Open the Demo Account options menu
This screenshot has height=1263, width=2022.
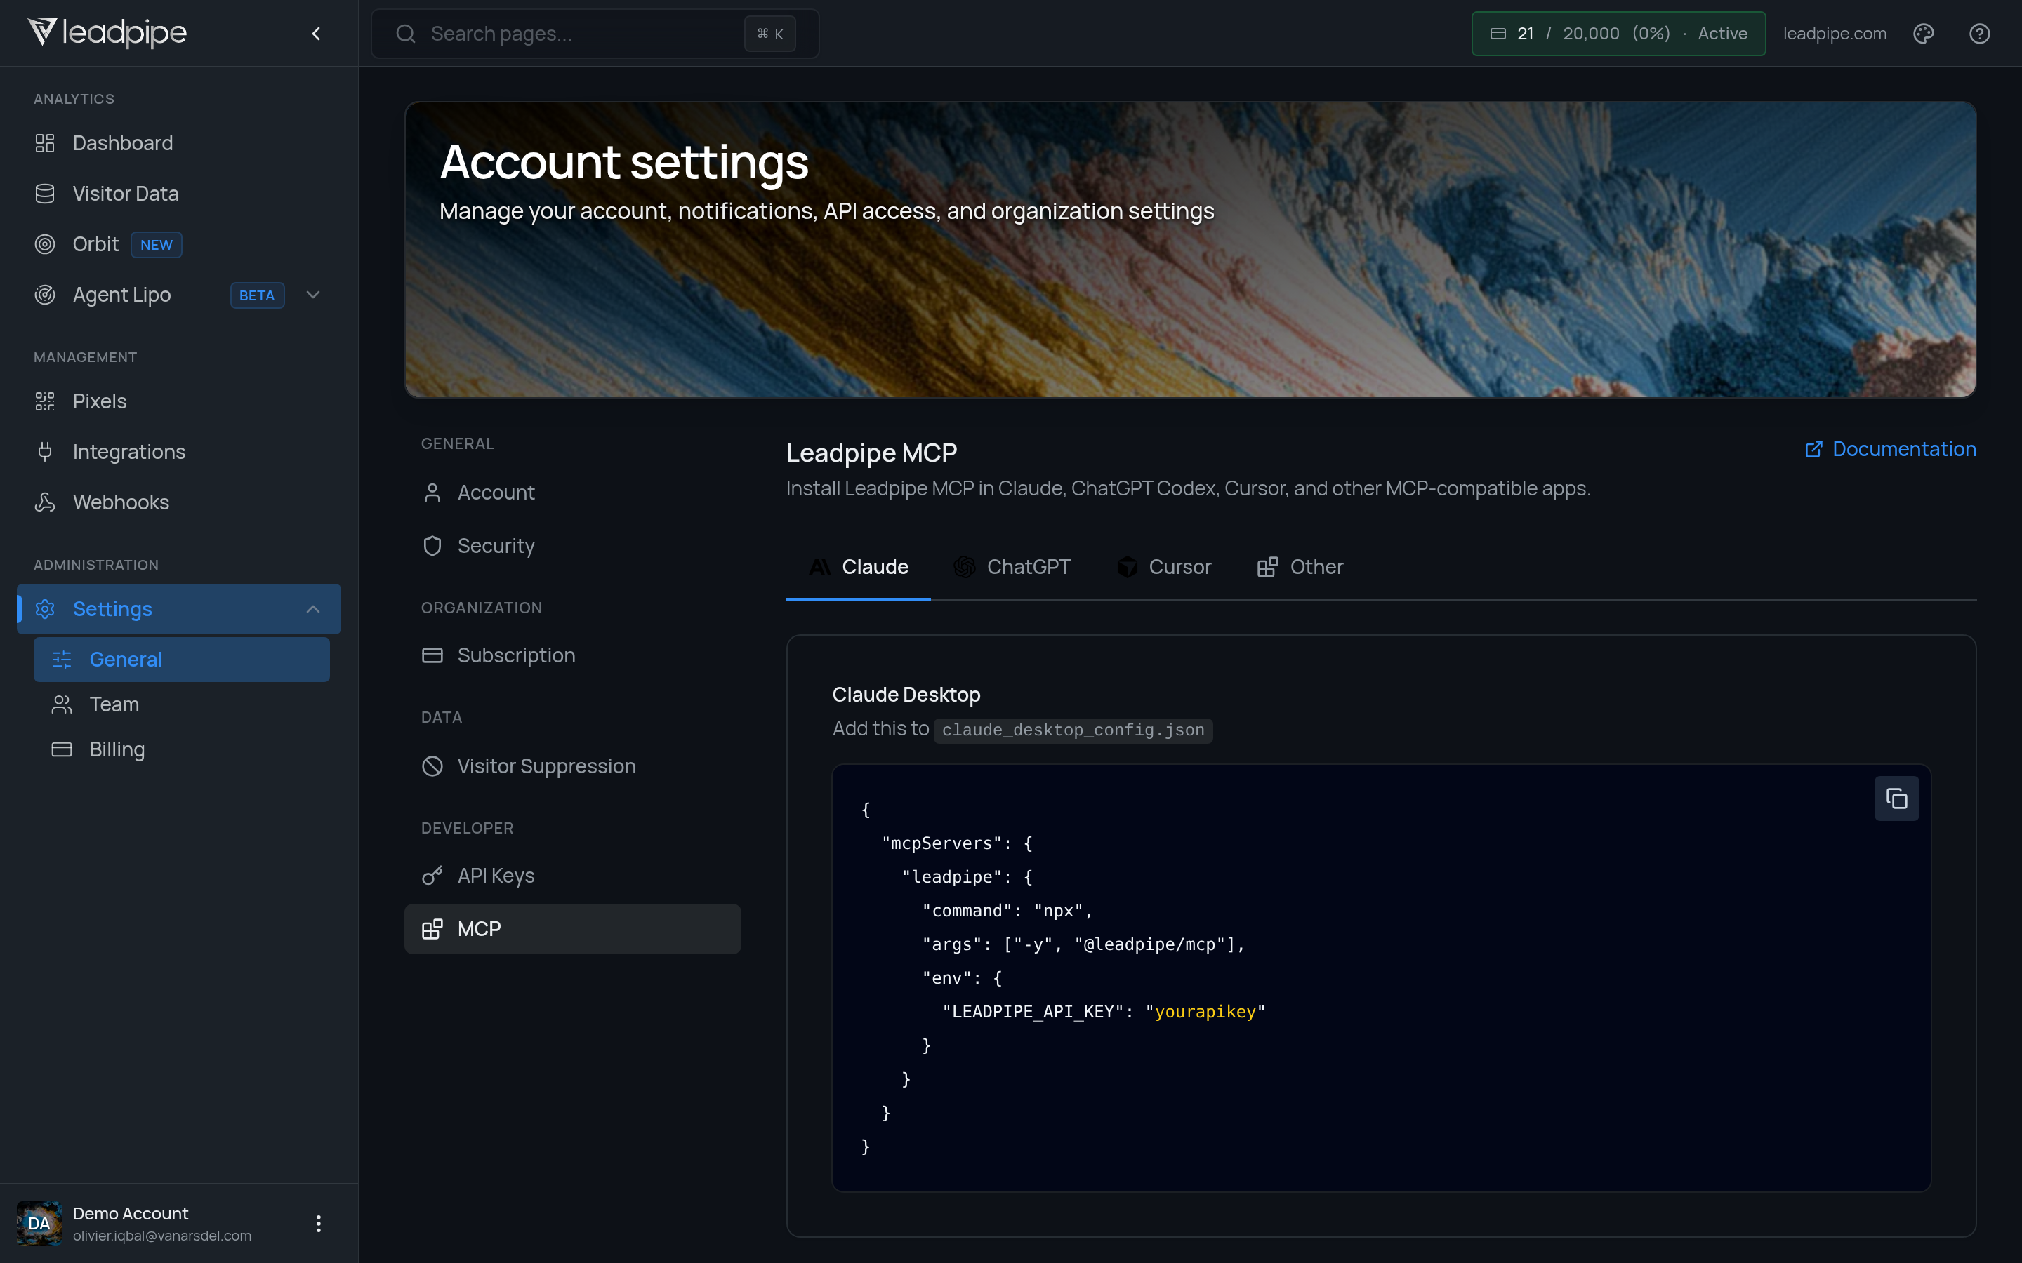[x=318, y=1224]
